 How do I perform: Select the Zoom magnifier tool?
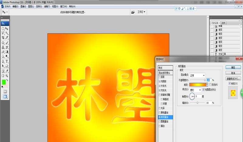point(7,75)
